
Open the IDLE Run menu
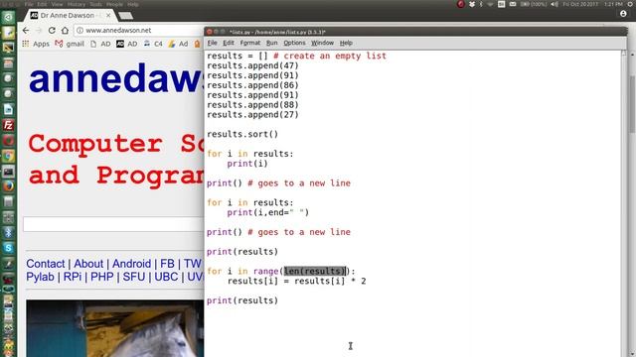271,43
